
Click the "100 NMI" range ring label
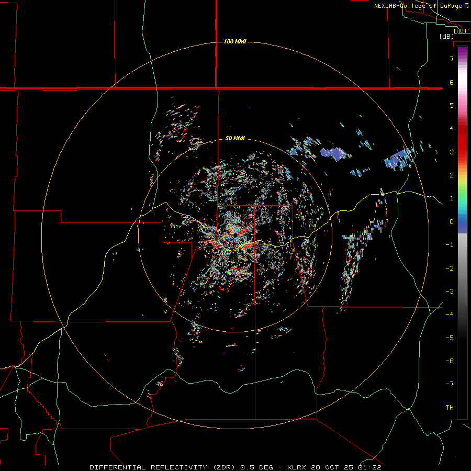235,41
